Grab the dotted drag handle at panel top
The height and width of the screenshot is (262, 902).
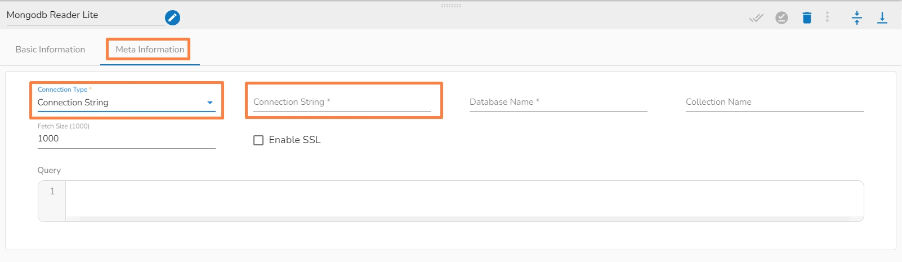click(x=451, y=6)
